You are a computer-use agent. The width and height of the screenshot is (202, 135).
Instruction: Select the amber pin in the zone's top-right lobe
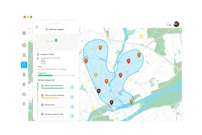139,55
